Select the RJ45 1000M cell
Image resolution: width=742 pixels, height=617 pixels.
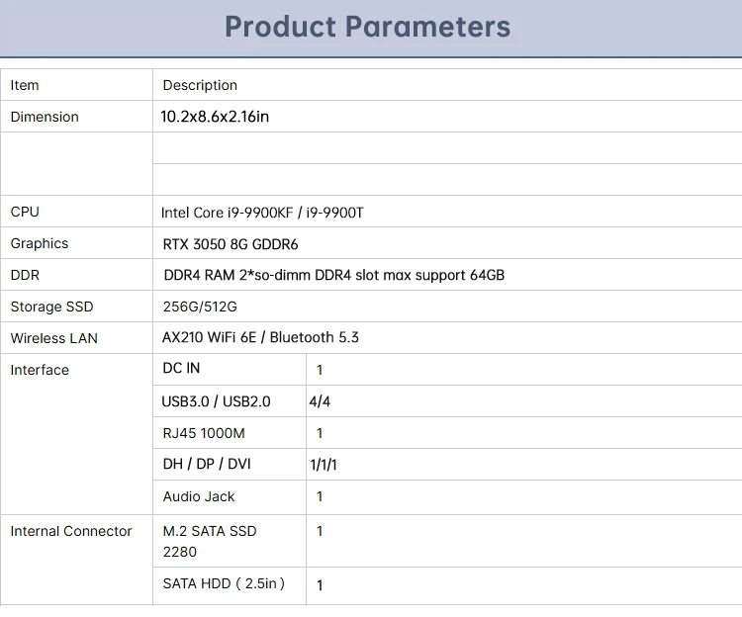coord(203,433)
